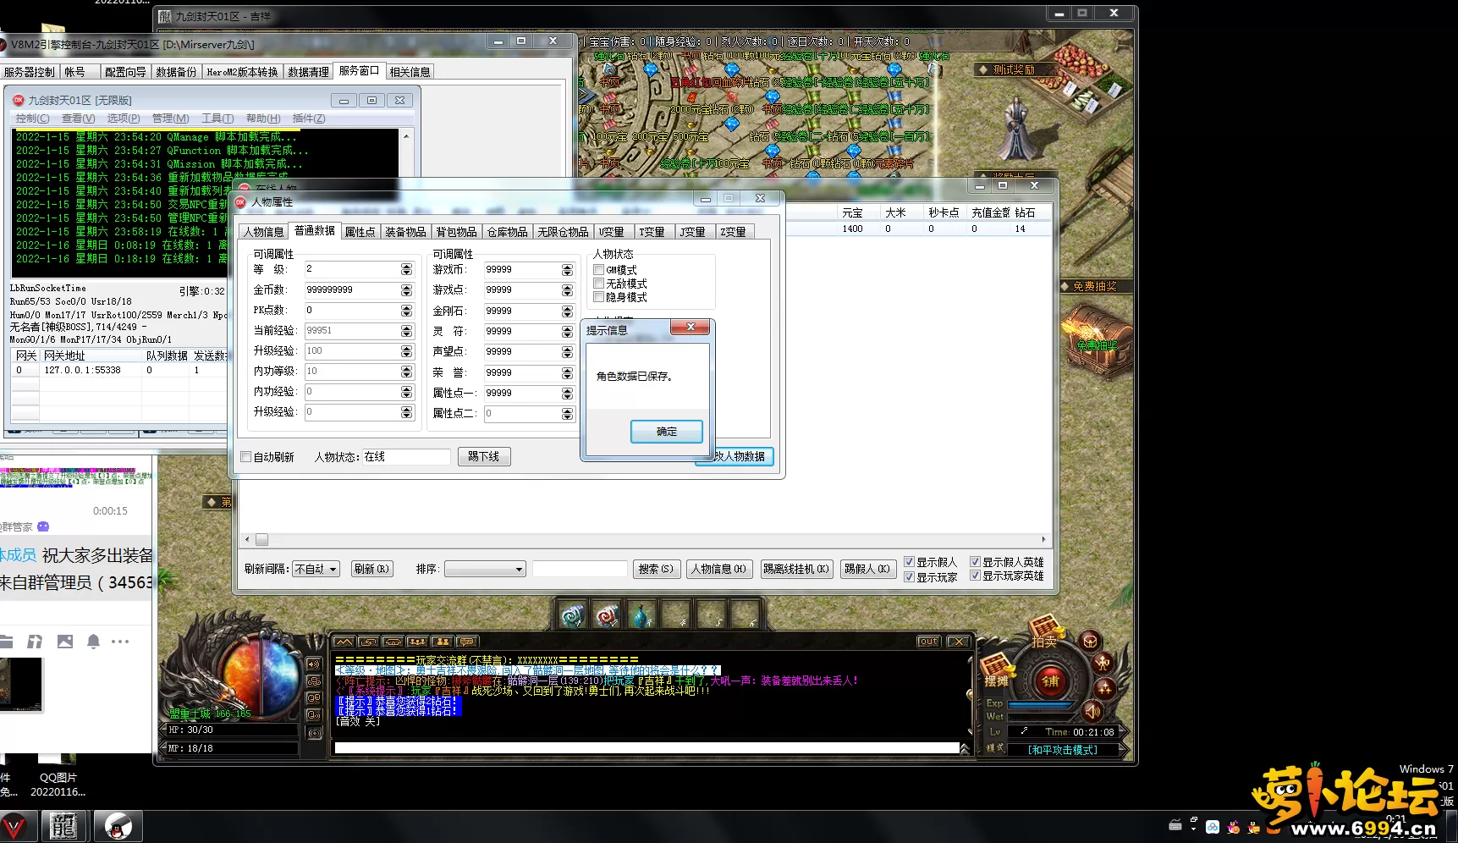
Task: Click the 'out' button above the chat box
Action: coord(928,642)
